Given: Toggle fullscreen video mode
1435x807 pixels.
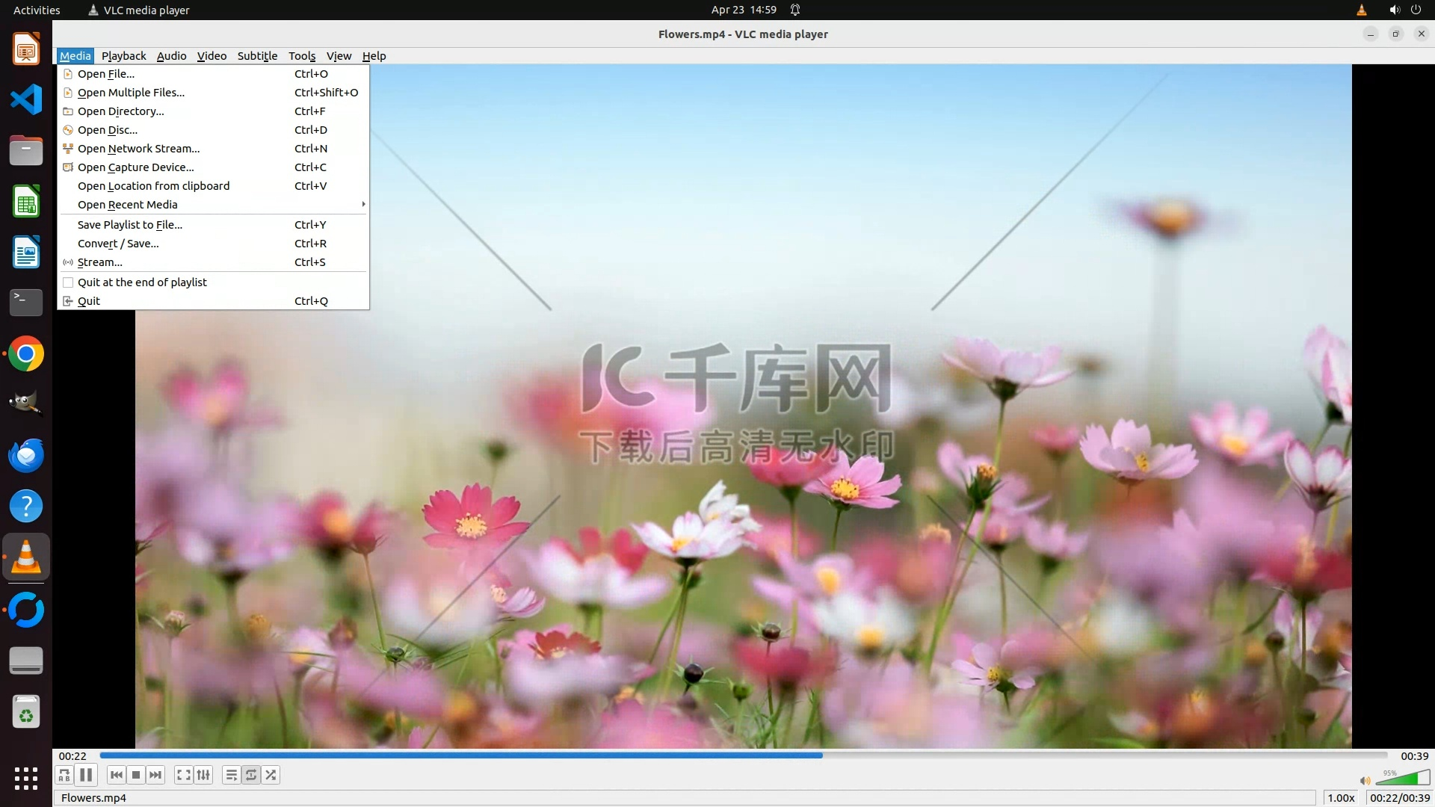Looking at the screenshot, I should pos(183,776).
